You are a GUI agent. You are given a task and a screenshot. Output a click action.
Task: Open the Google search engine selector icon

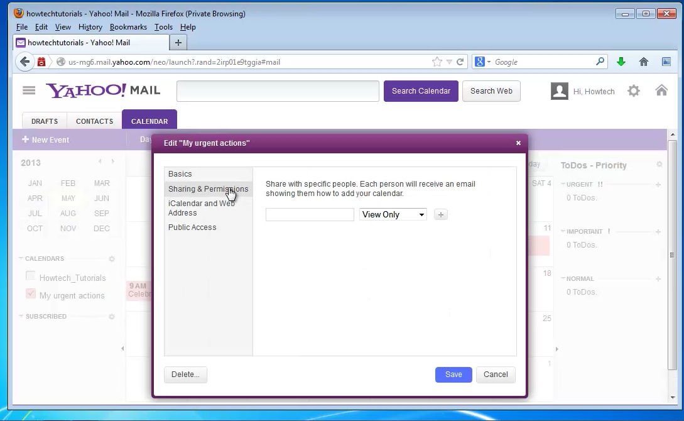coord(480,62)
